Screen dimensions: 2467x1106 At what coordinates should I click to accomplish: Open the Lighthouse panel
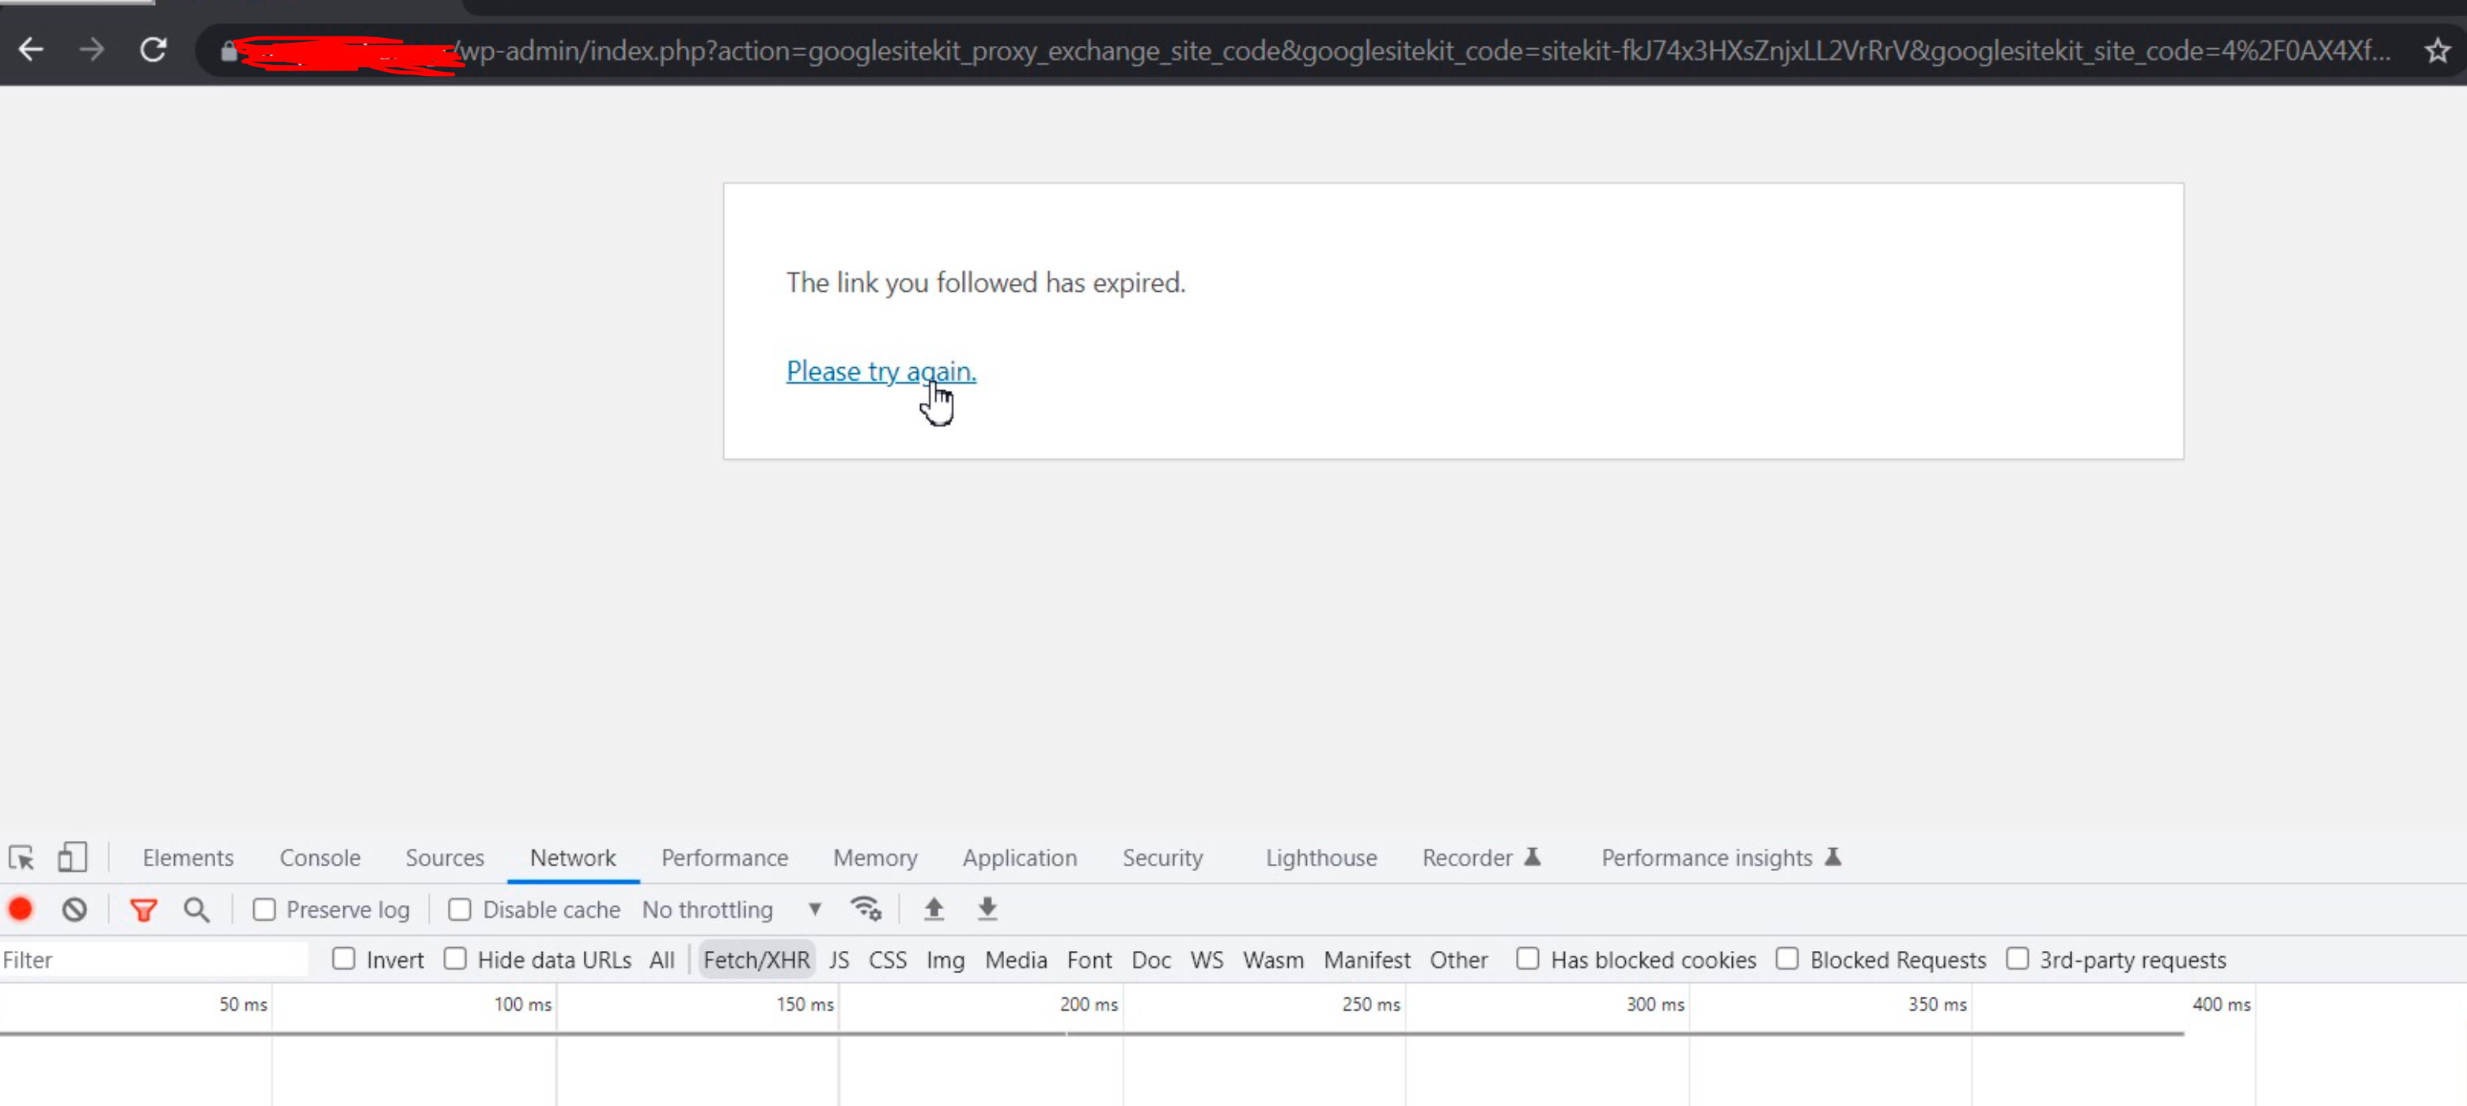point(1321,857)
